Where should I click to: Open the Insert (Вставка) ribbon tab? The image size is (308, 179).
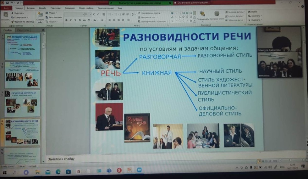click(x=31, y=8)
